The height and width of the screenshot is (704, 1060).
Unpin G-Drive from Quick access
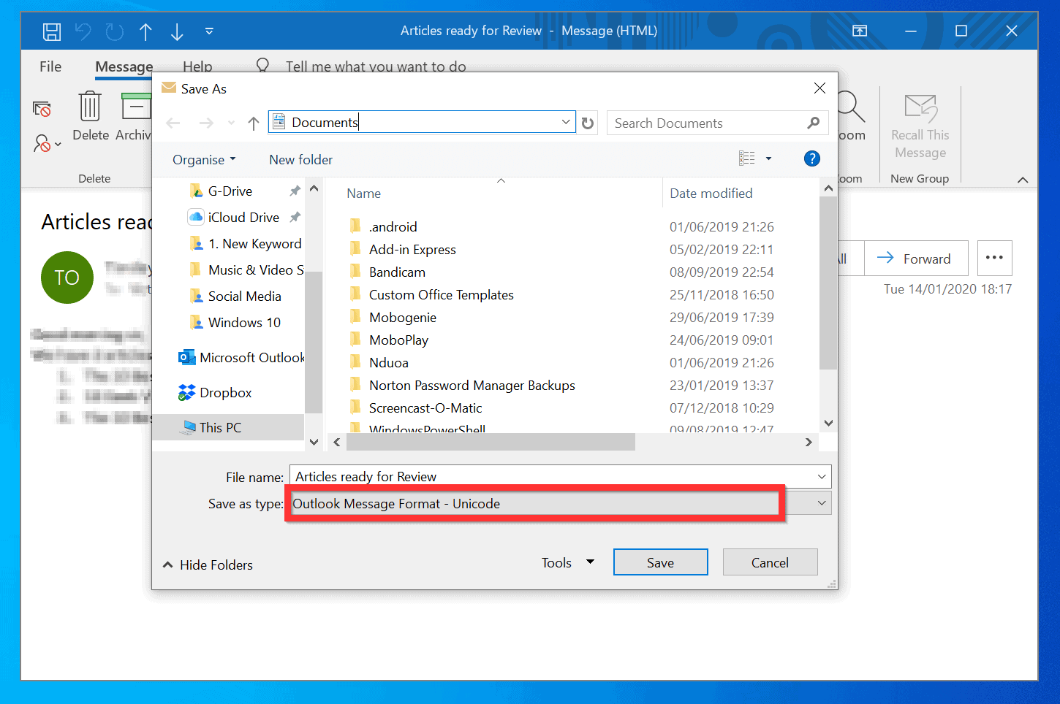[295, 190]
